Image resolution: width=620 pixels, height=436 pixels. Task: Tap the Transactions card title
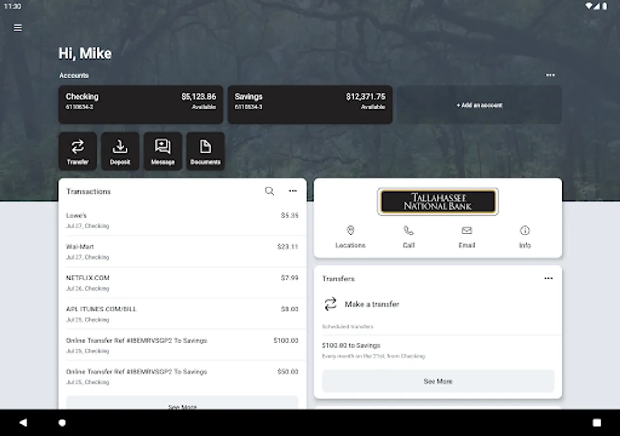point(89,191)
